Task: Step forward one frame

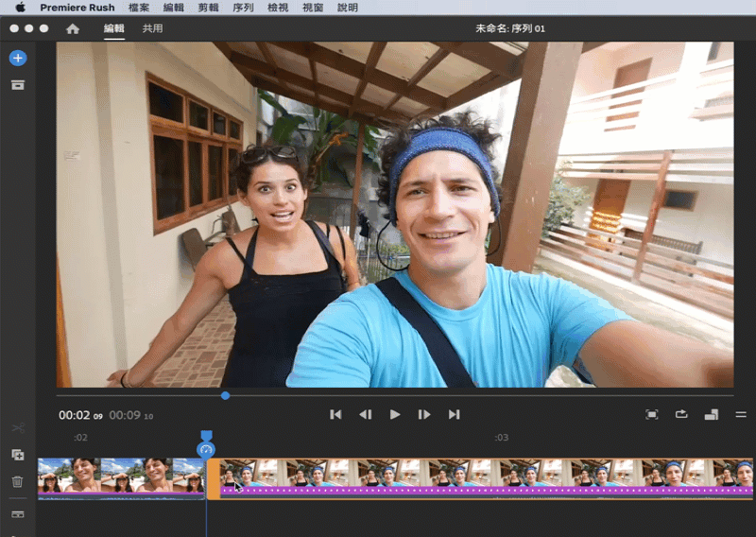Action: tap(424, 414)
